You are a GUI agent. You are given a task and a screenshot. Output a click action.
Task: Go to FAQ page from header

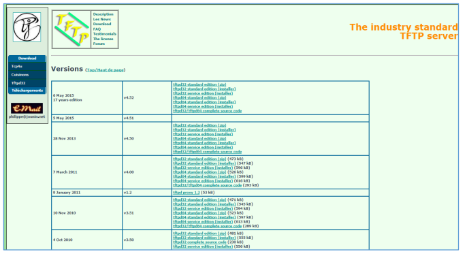point(97,29)
